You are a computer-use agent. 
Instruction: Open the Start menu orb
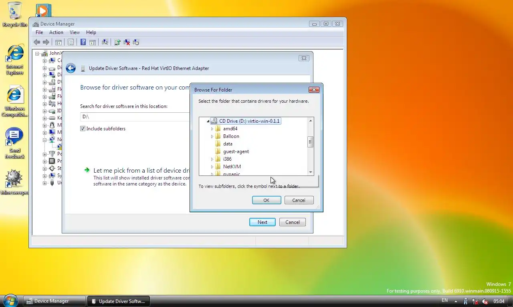pyautogui.click(x=10, y=301)
